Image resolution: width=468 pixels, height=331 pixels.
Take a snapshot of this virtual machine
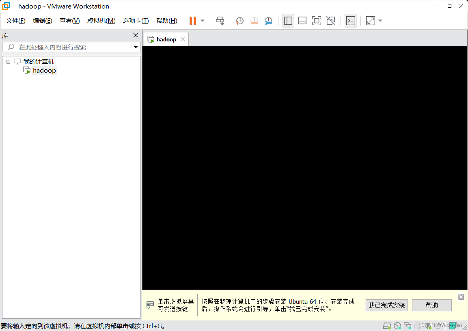[239, 20]
